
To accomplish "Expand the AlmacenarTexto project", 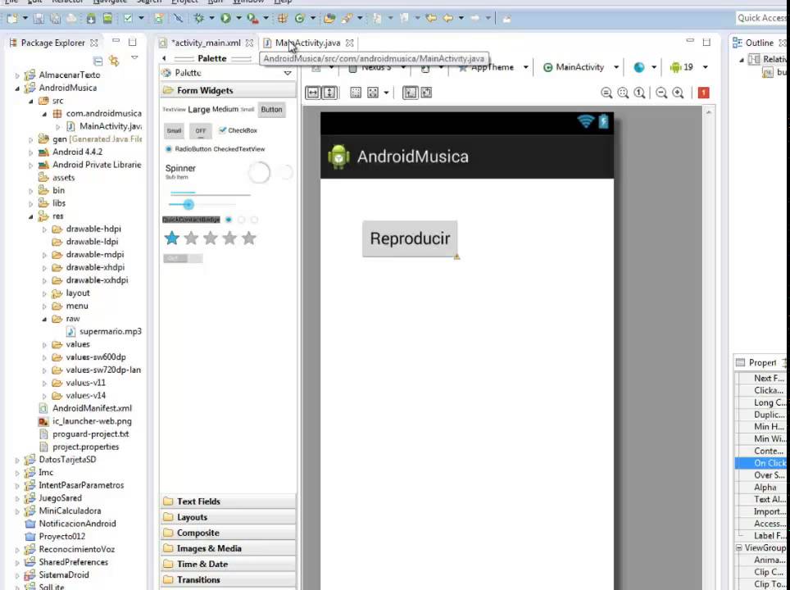I will pyautogui.click(x=17, y=75).
